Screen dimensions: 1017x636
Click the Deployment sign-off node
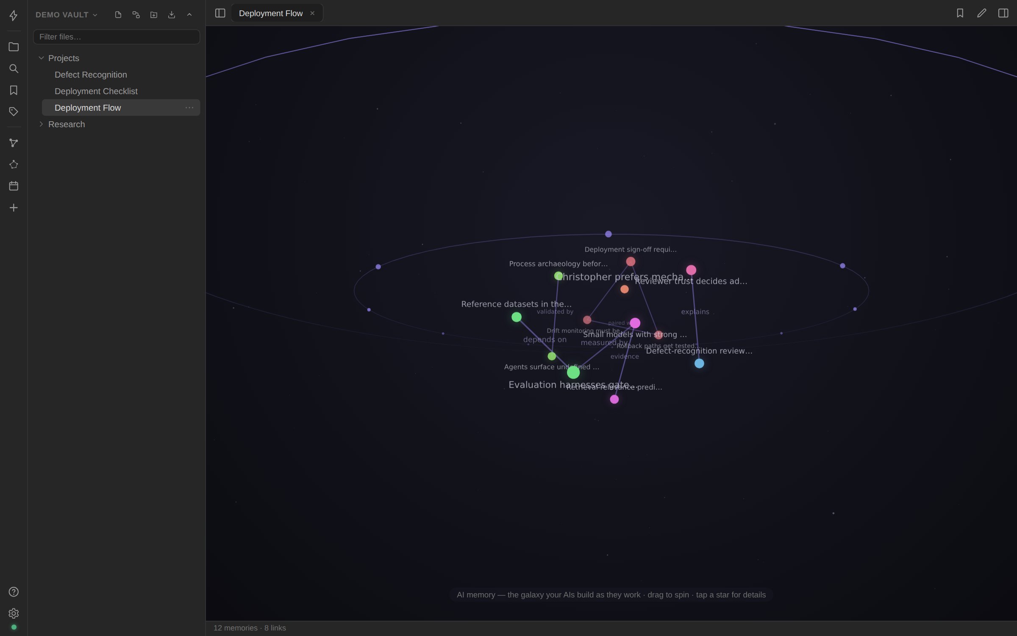pos(631,262)
